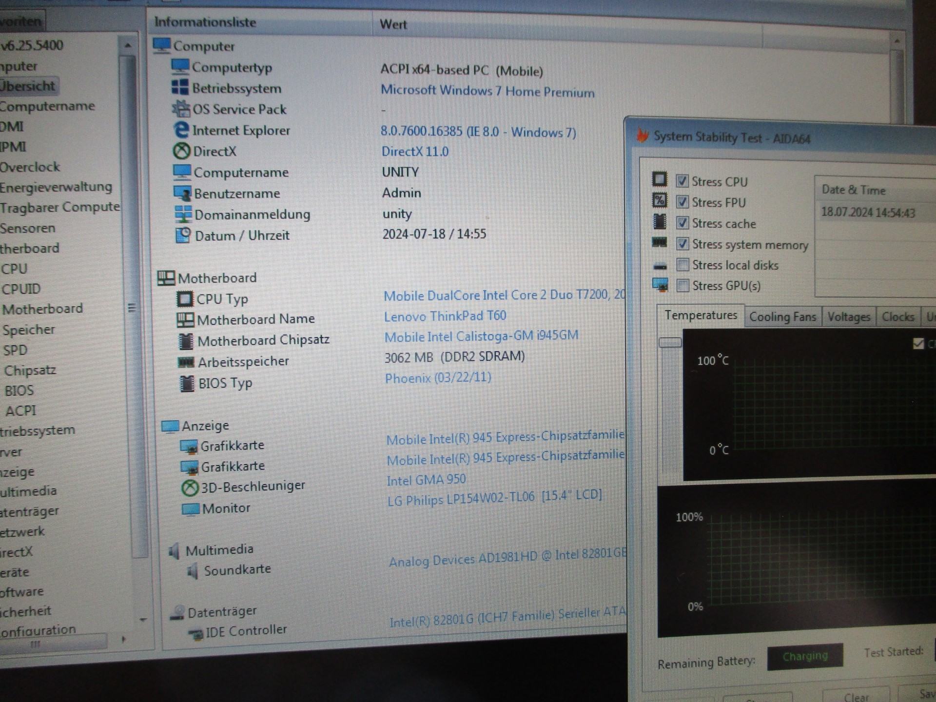The width and height of the screenshot is (936, 702).
Task: Click the Stress FPU percent icon
Action: pyautogui.click(x=660, y=200)
